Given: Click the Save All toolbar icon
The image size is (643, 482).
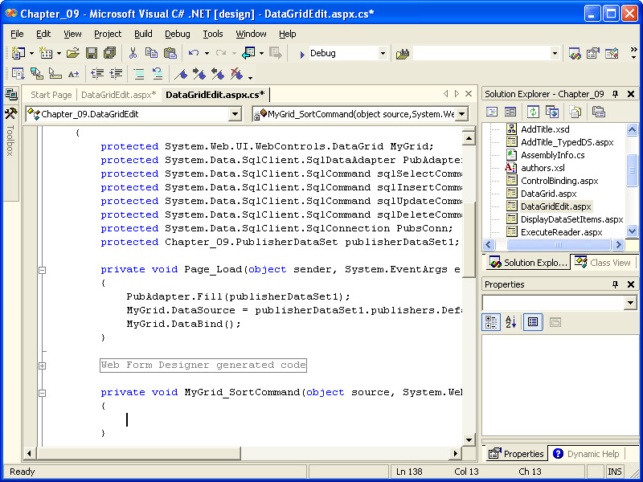Looking at the screenshot, I should coord(109,53).
